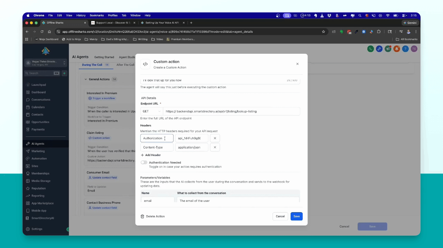Open the Ninja Dashboard bookmark
The width and height of the screenshot is (443, 248).
tap(47, 39)
